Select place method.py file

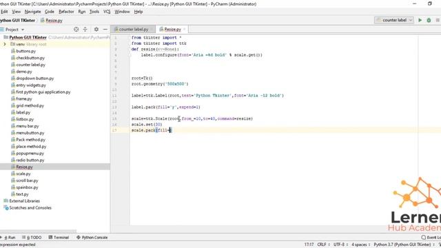[31, 147]
